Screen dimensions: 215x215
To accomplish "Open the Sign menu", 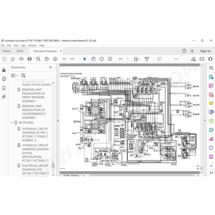I will tap(23, 45).
